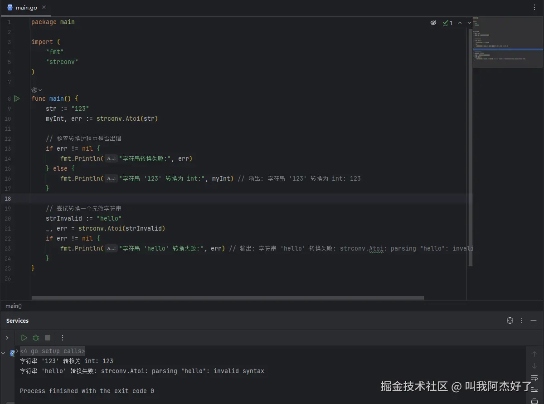Click the typo-underlined 'Atoi' in line 23 comment
Screen dimensions: 544x404
tap(376, 249)
